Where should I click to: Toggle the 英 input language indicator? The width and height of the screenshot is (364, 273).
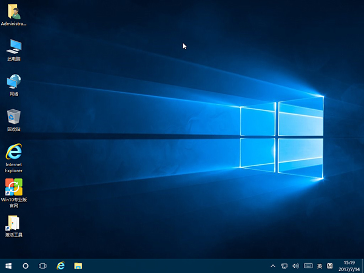[320, 266]
